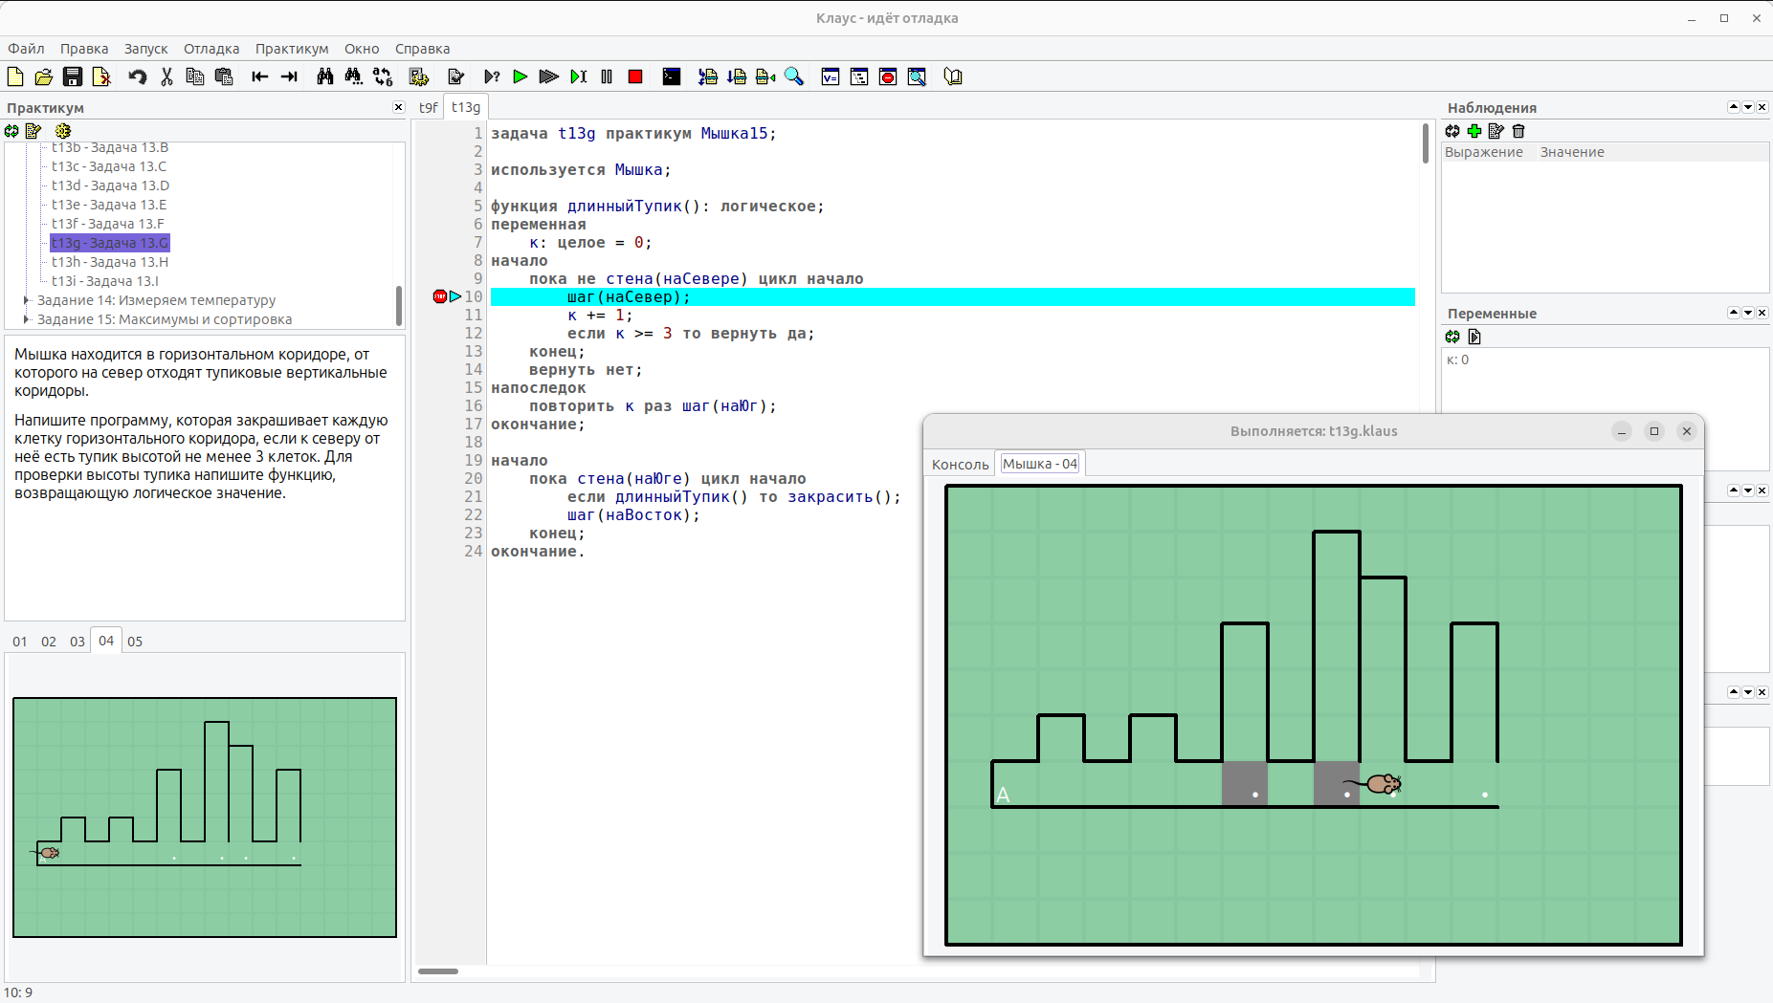Click the check program icon
The image size is (1773, 1003).
pyautogui.click(x=455, y=76)
